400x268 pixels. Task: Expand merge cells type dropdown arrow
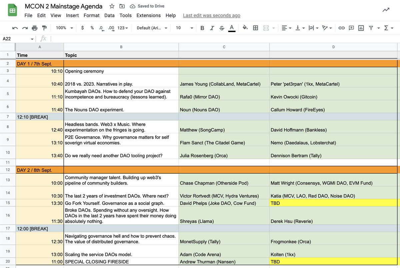click(x=274, y=28)
